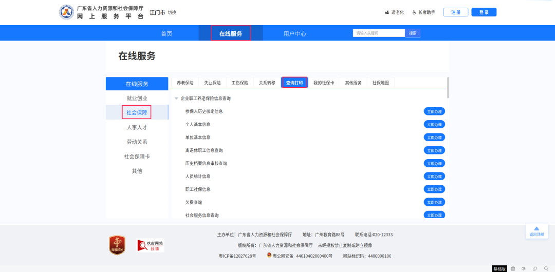Click the 返回顶部 up arrow icon

pos(536,229)
